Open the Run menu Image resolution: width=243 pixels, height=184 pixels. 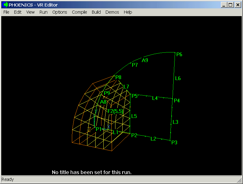(x=44, y=12)
